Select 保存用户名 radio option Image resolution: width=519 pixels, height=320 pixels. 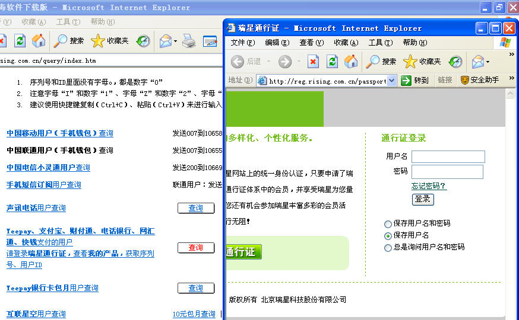coord(388,236)
